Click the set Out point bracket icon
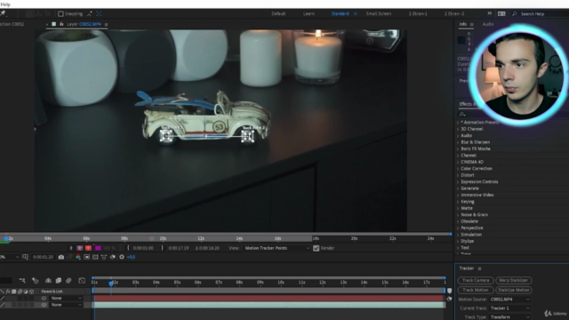Viewport: 569px width, 320px height. [162, 248]
